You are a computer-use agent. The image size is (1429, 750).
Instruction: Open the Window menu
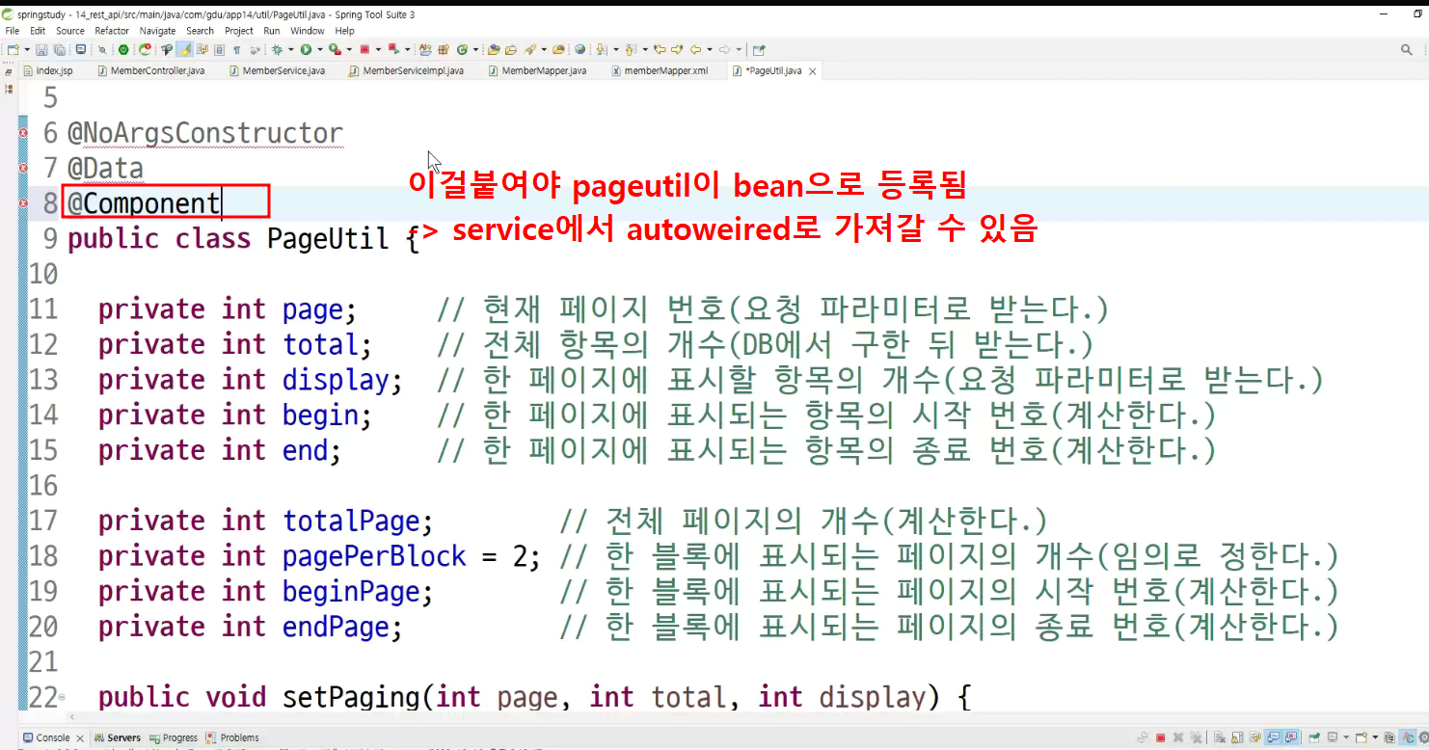308,31
